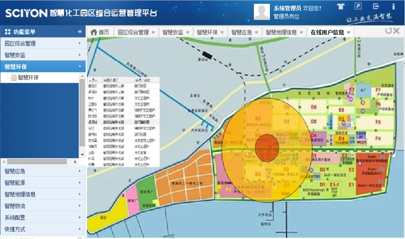Collapse the 智慧环保 menu section

43,67
